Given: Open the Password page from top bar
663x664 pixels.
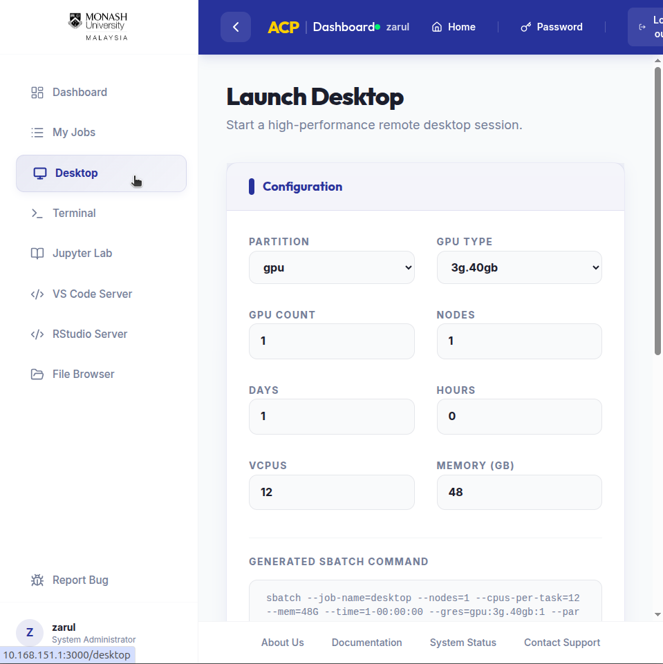Looking at the screenshot, I should coord(551,27).
